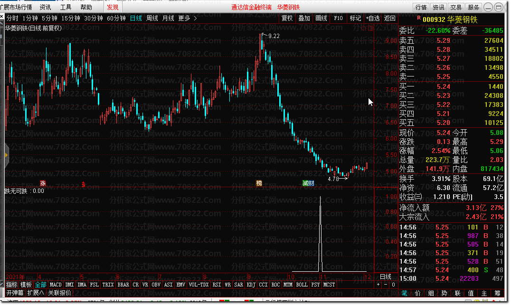Open the 复权 adjustment dropdown
Image resolution: width=511 pixels, height=305 pixels.
[287, 18]
